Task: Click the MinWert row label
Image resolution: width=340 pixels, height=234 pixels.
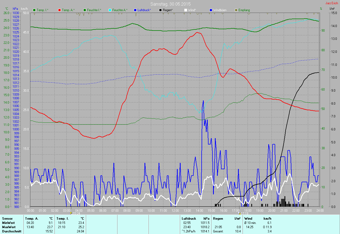Action: click(x=8, y=223)
